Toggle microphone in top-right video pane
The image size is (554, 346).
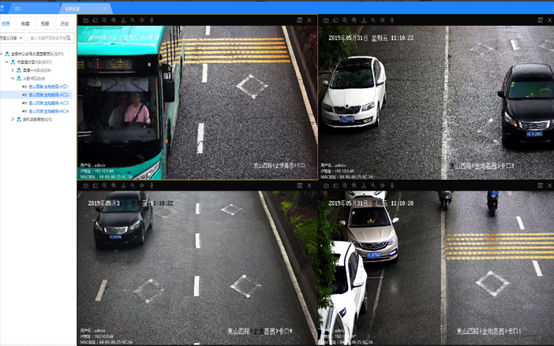[392, 20]
